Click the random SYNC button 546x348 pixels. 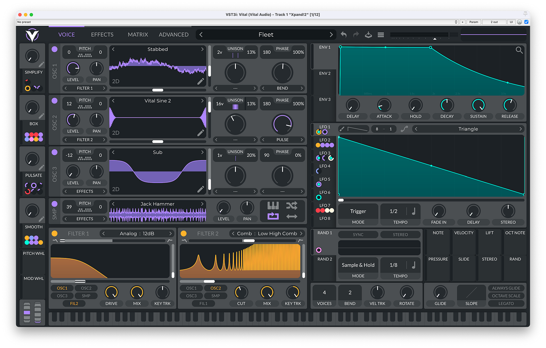(358, 234)
